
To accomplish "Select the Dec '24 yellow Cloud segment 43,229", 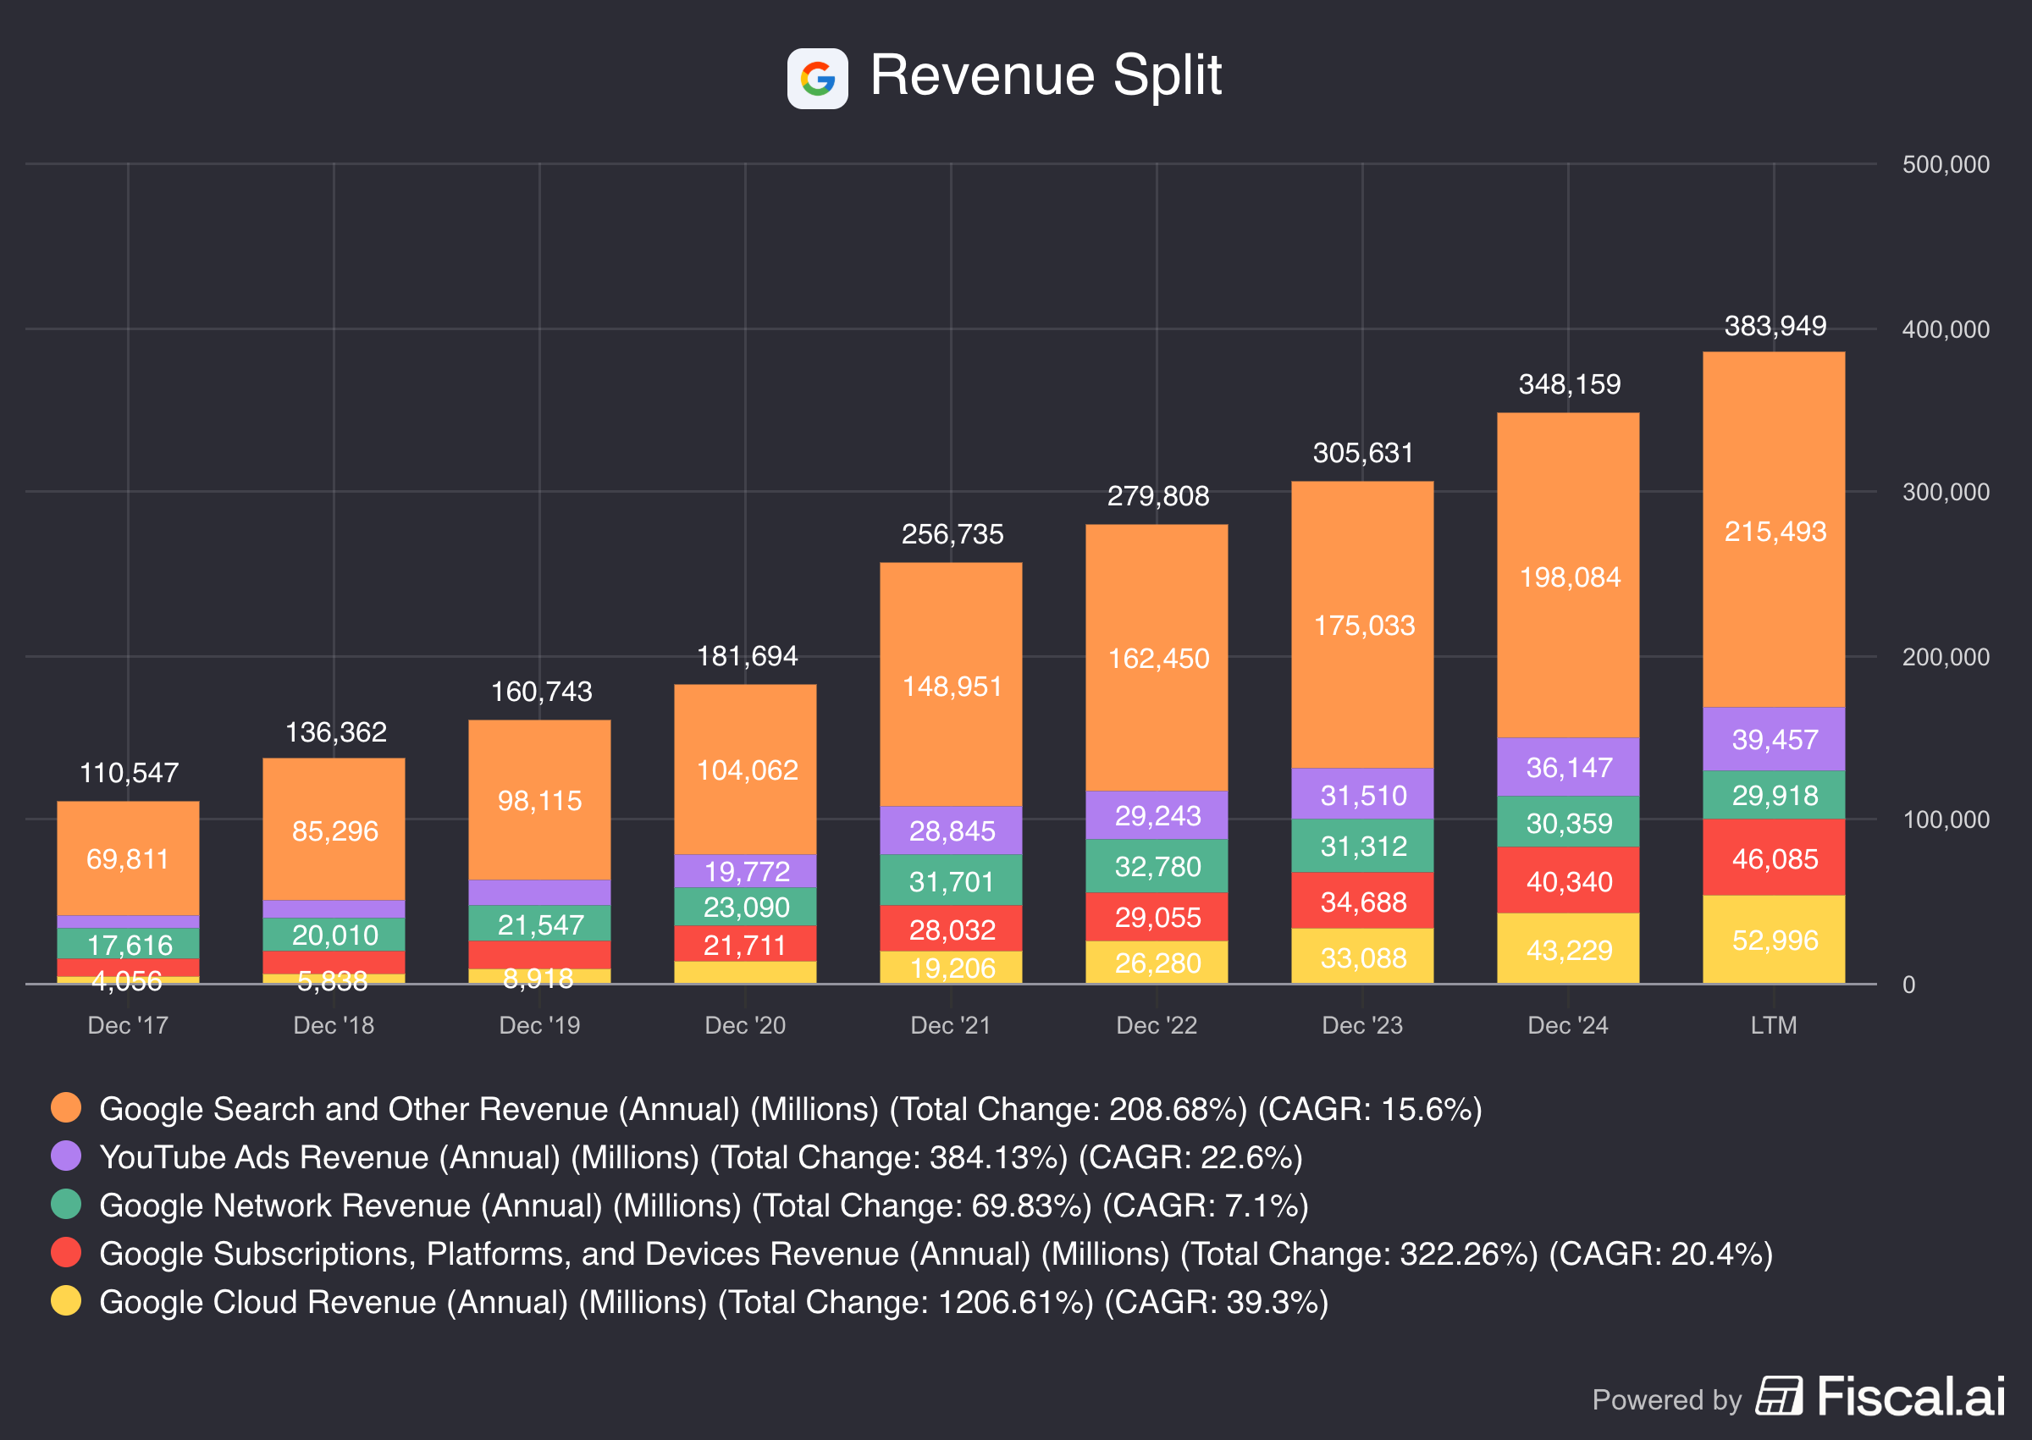I will coord(1567,950).
